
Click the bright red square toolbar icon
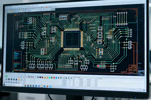point(54,77)
